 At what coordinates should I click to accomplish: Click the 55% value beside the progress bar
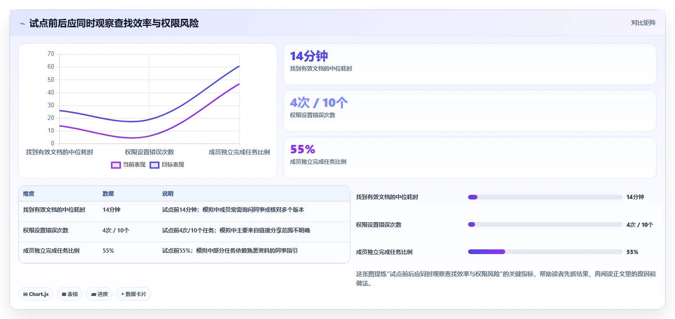pyautogui.click(x=632, y=252)
